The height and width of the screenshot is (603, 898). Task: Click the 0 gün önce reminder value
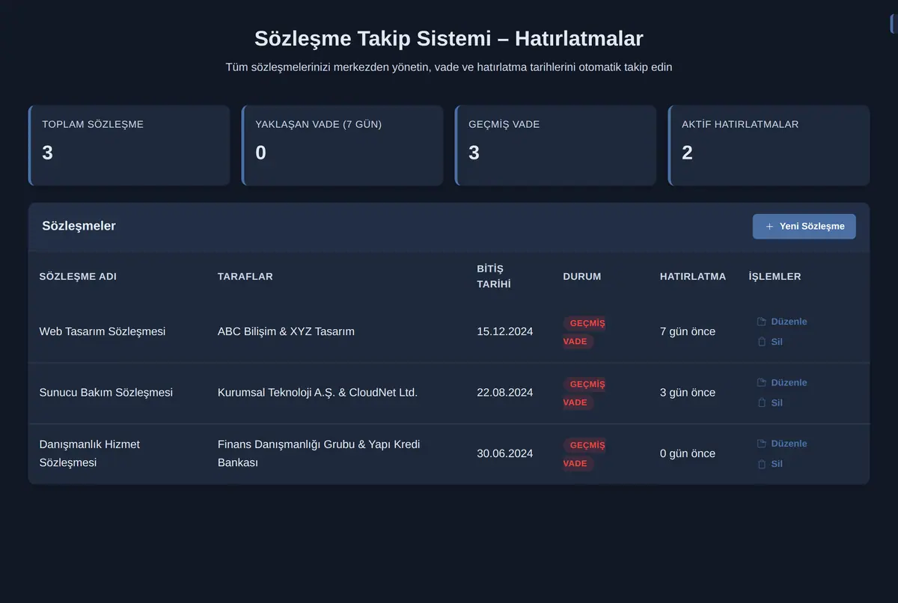click(688, 453)
